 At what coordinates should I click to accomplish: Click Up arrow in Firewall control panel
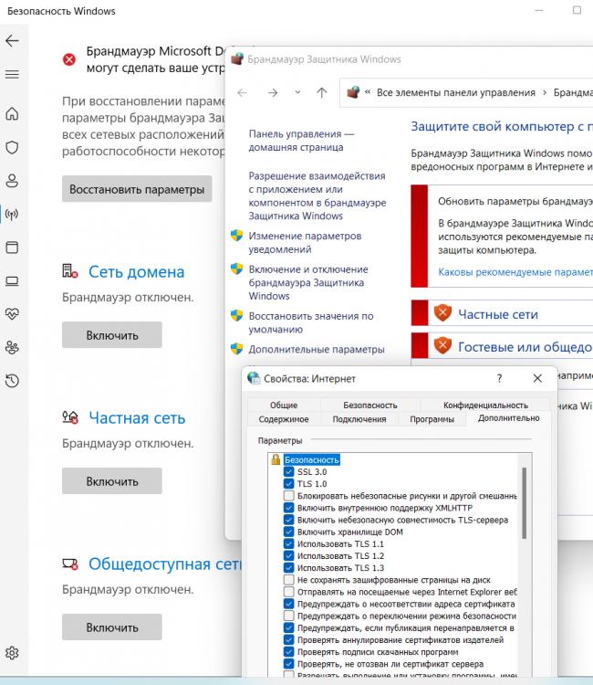pos(322,92)
